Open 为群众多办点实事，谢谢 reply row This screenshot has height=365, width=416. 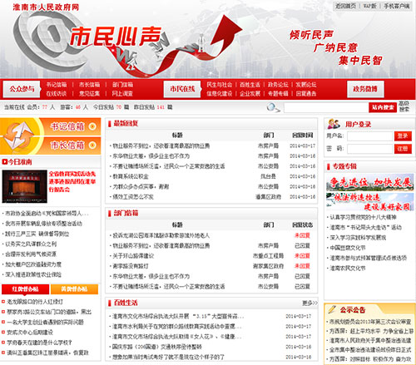click(x=141, y=186)
